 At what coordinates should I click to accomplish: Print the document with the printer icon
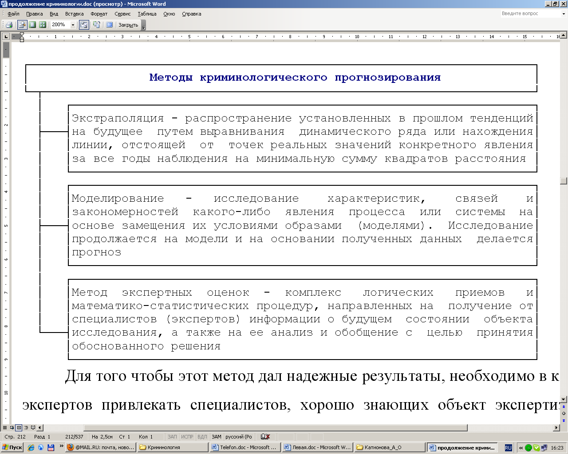[9, 25]
